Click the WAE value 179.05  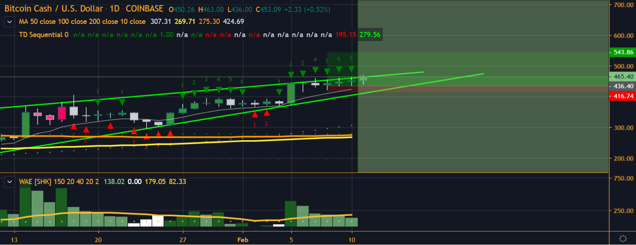(x=155, y=182)
